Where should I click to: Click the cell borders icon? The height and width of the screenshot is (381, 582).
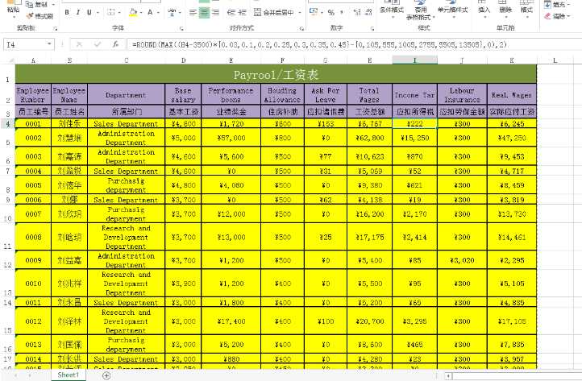pyautogui.click(x=110, y=13)
